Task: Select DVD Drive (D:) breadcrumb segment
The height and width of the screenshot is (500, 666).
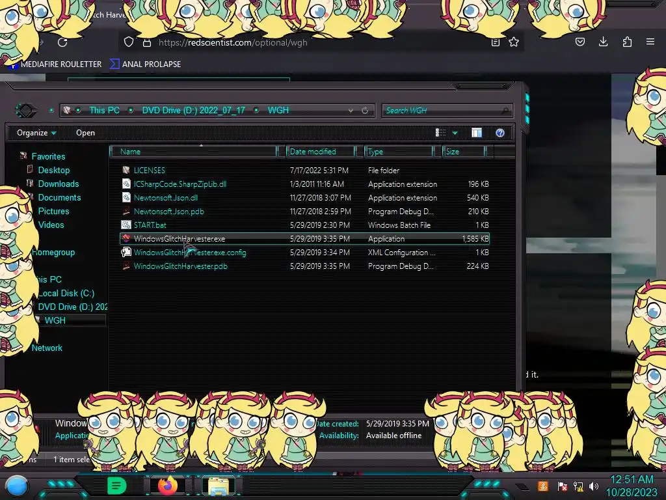Action: click(193, 110)
